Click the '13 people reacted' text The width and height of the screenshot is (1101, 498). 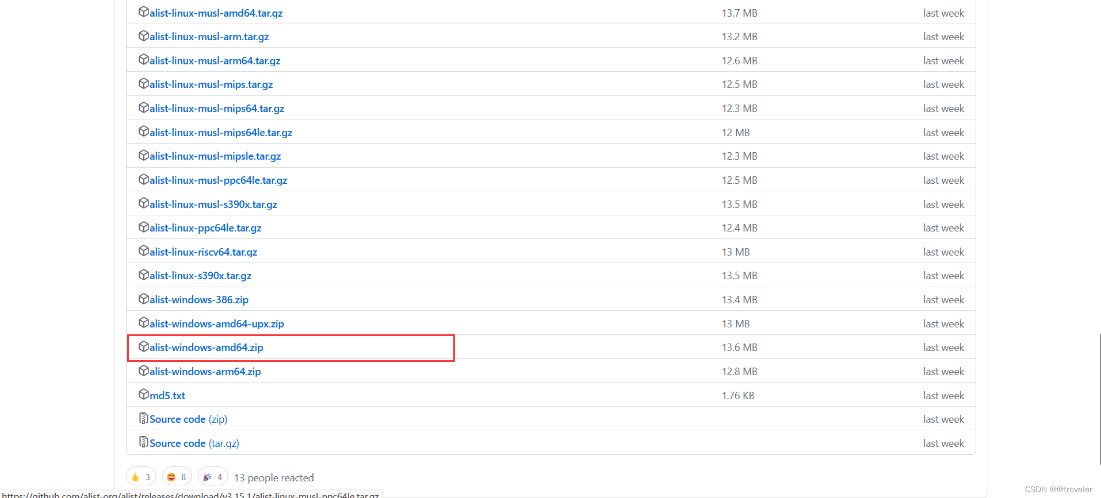[x=274, y=478]
